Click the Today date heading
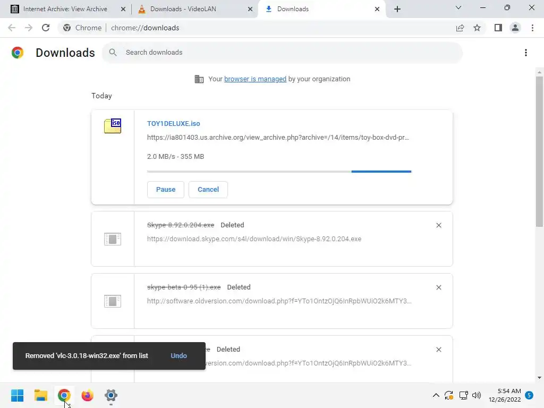Image resolution: width=544 pixels, height=408 pixels. click(x=101, y=96)
